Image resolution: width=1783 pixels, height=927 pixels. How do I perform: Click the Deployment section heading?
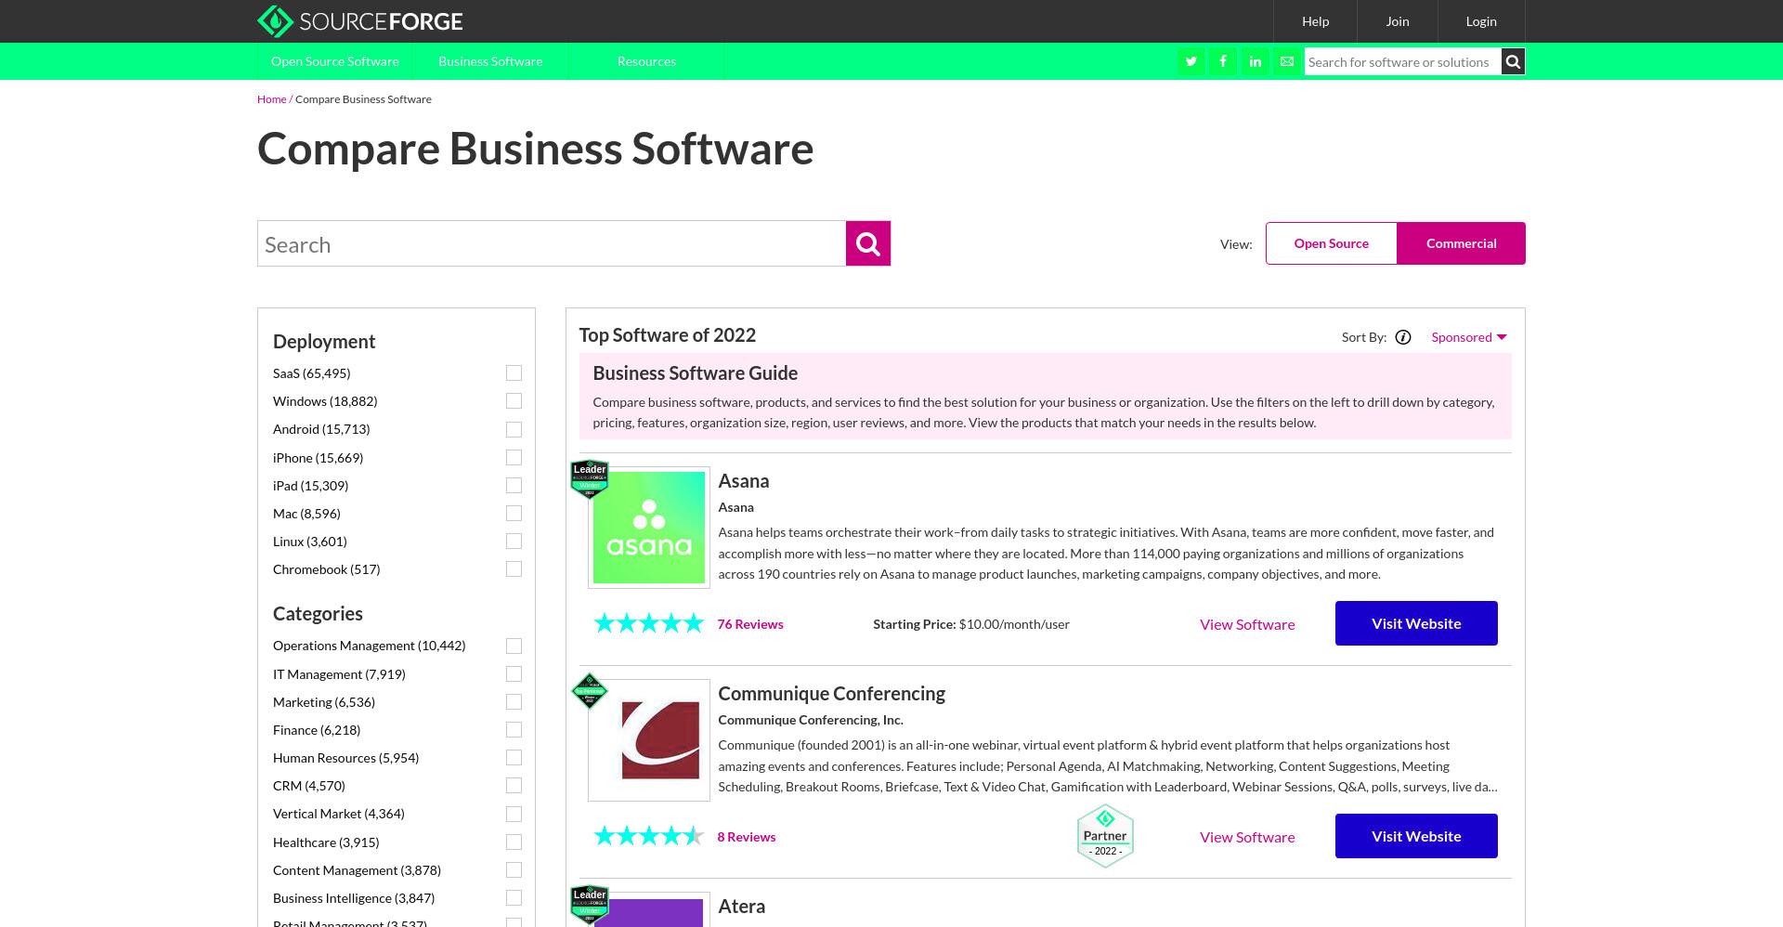324,342
